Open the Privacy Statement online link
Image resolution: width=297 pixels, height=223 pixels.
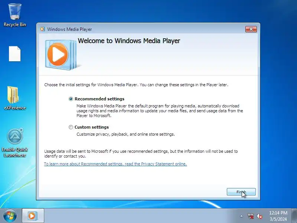[x=115, y=164]
